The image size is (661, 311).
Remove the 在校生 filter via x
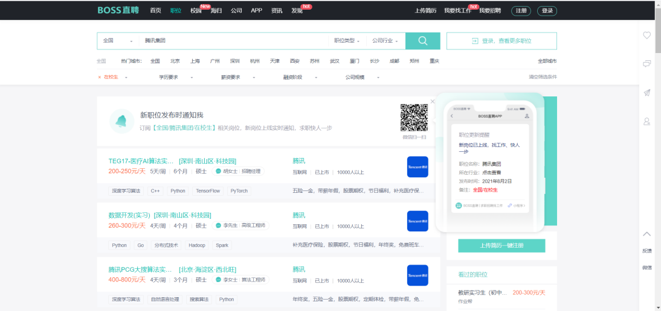click(x=100, y=77)
